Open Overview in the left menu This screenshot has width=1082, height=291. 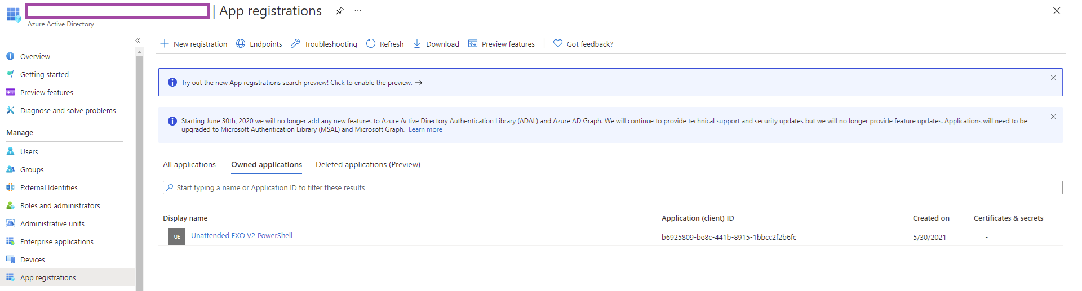pos(35,56)
